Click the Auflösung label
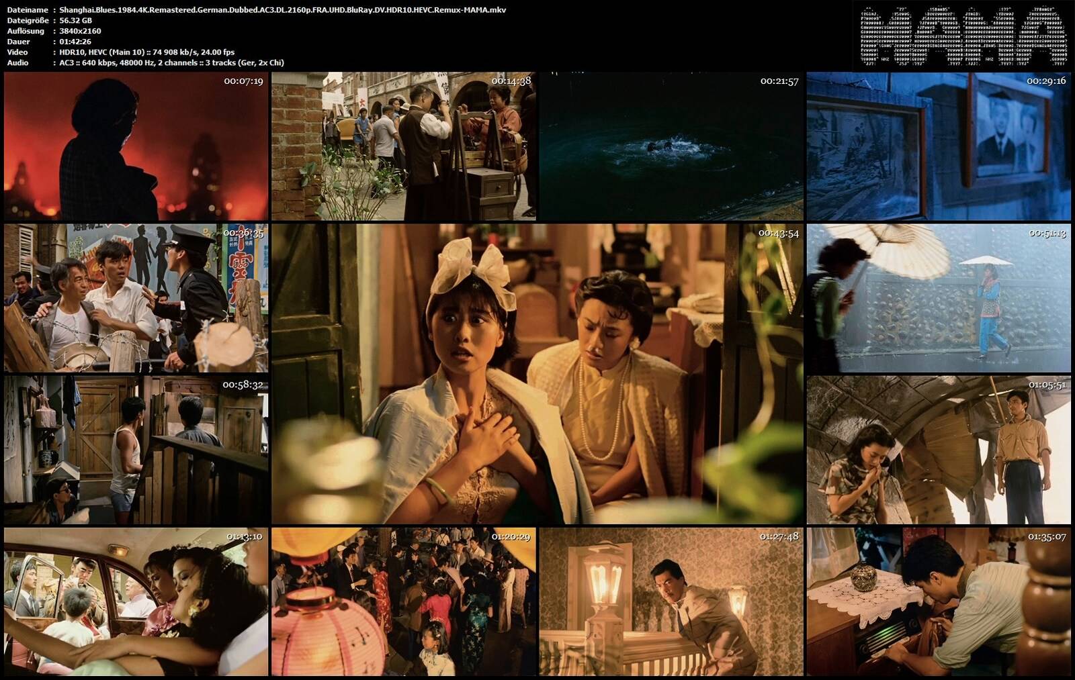This screenshot has height=680, width=1075. click(26, 31)
